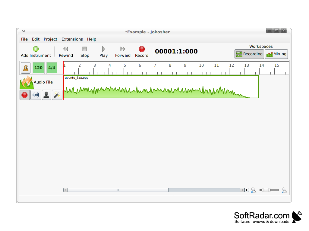Skip ahead with the Forward button

tap(123, 52)
